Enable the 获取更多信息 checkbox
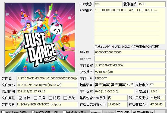The height and width of the screenshot is (113, 167). pos(65,112)
